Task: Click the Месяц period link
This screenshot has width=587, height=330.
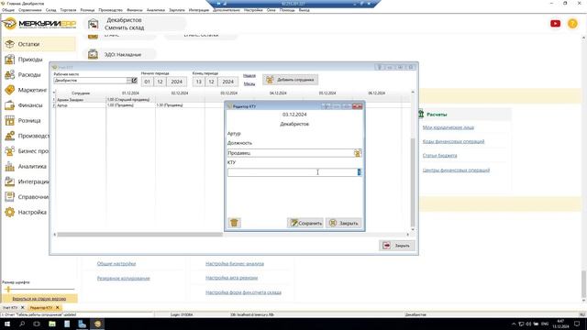Action: click(x=249, y=83)
